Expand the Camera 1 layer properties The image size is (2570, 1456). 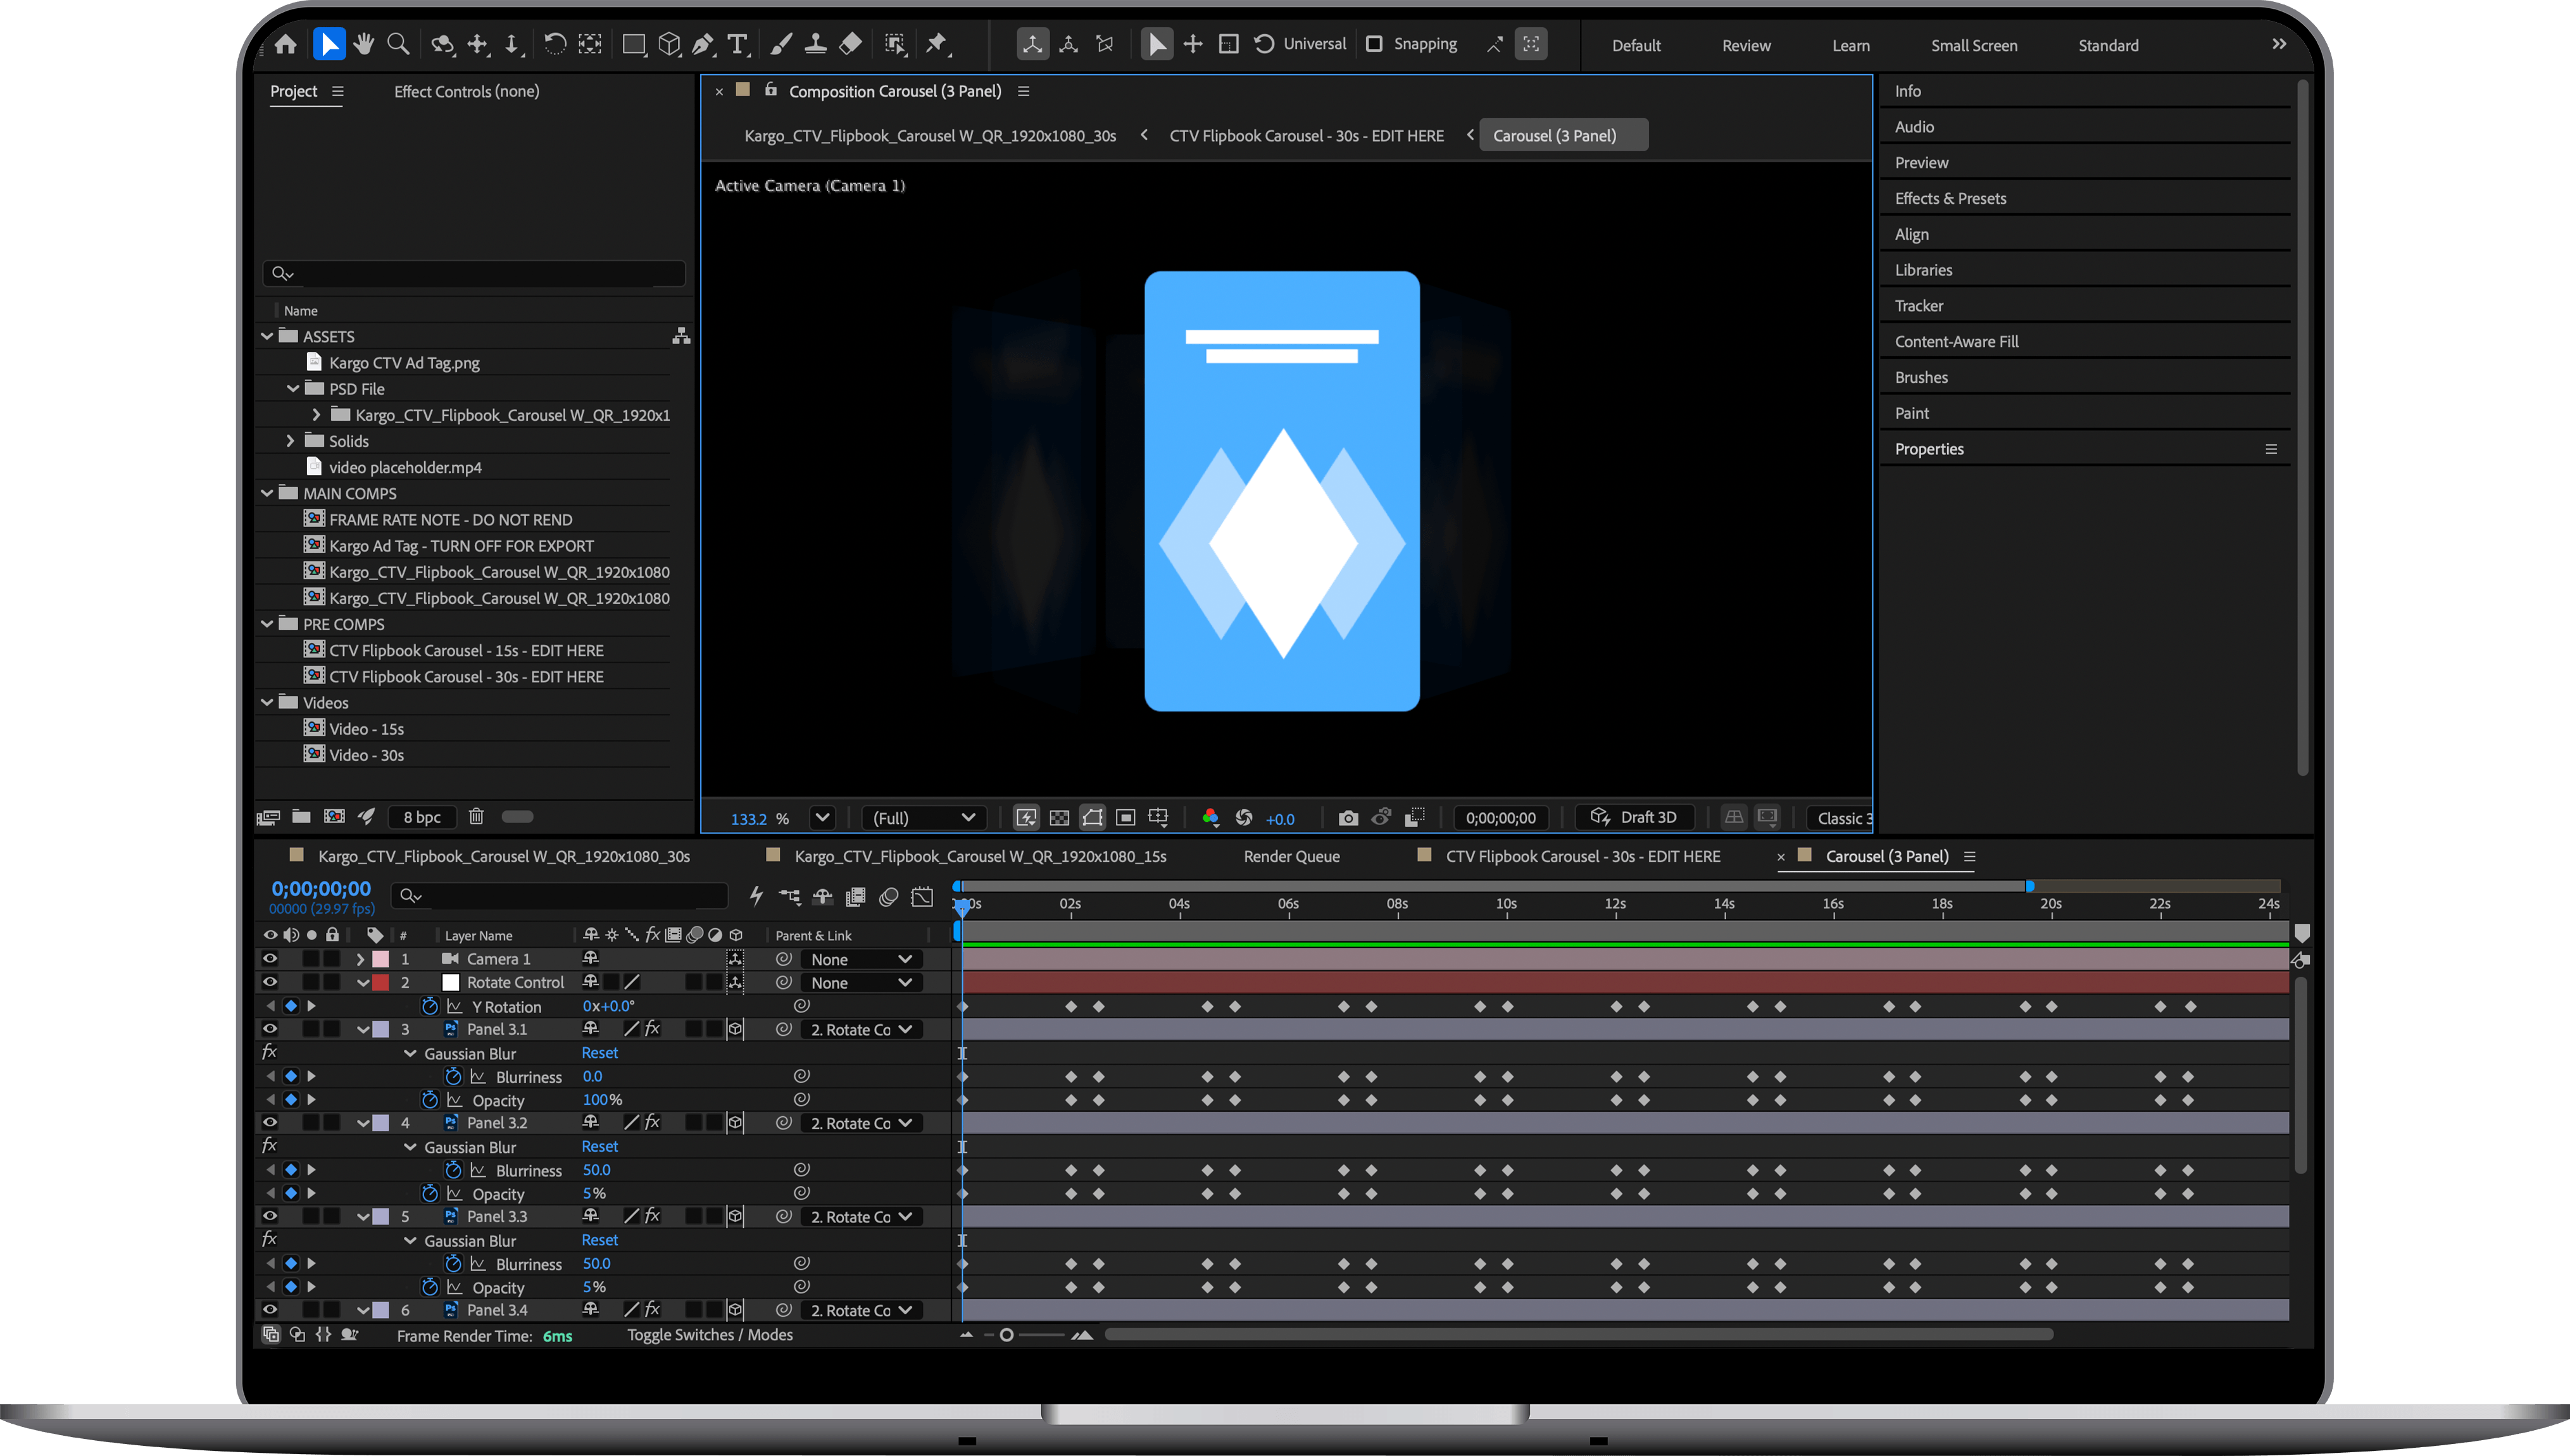tap(360, 959)
